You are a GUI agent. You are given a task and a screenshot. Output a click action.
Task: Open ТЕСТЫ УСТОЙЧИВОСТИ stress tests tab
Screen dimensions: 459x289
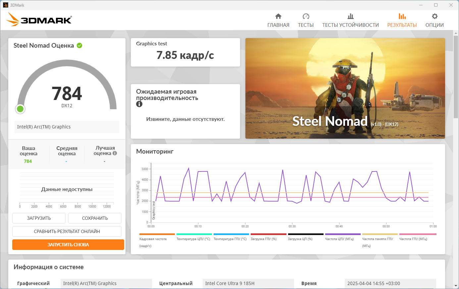pos(350,21)
